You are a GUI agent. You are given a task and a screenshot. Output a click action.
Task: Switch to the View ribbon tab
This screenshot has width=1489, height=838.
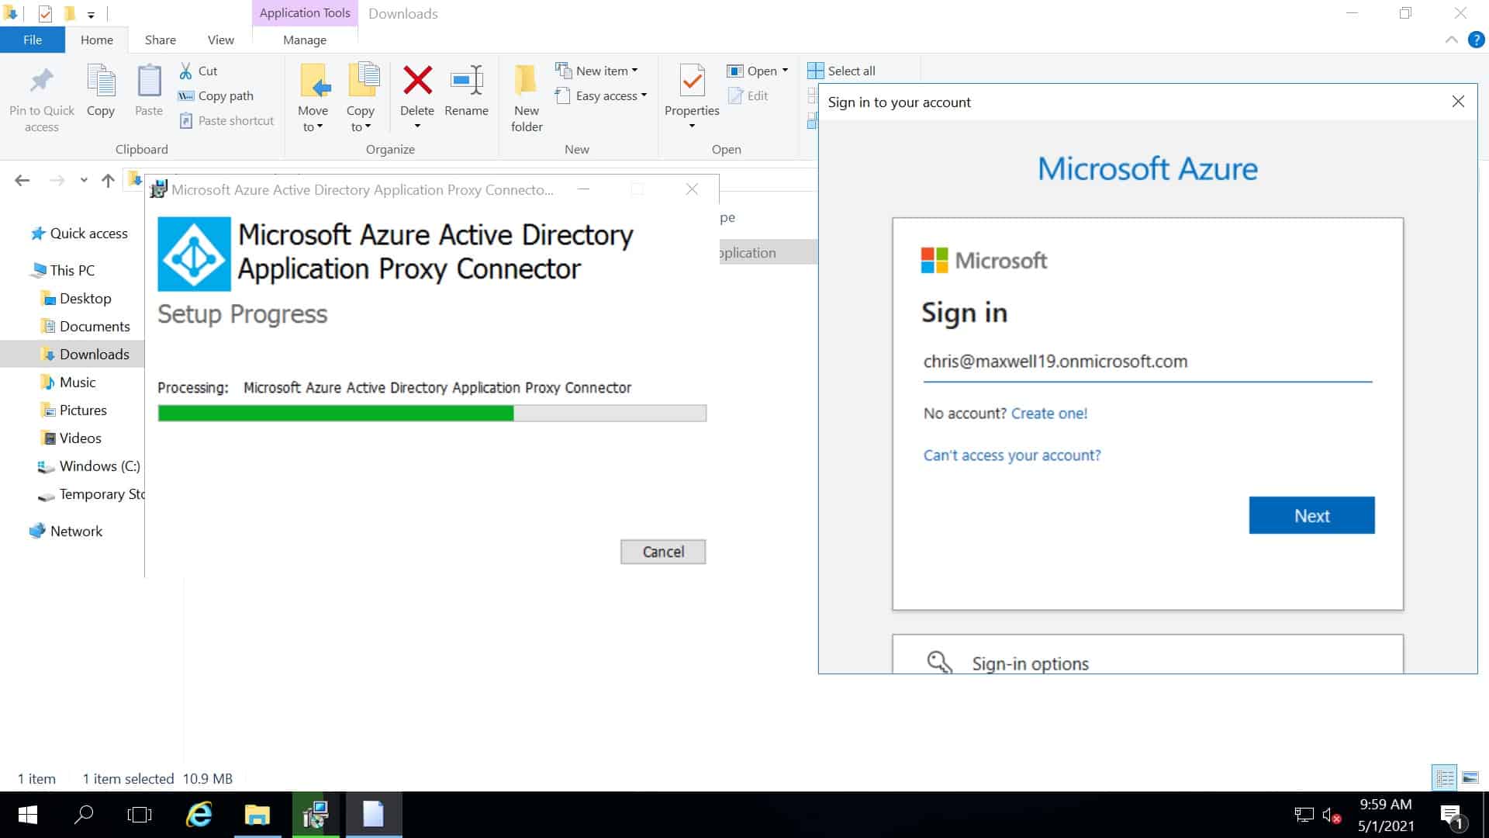[221, 40]
